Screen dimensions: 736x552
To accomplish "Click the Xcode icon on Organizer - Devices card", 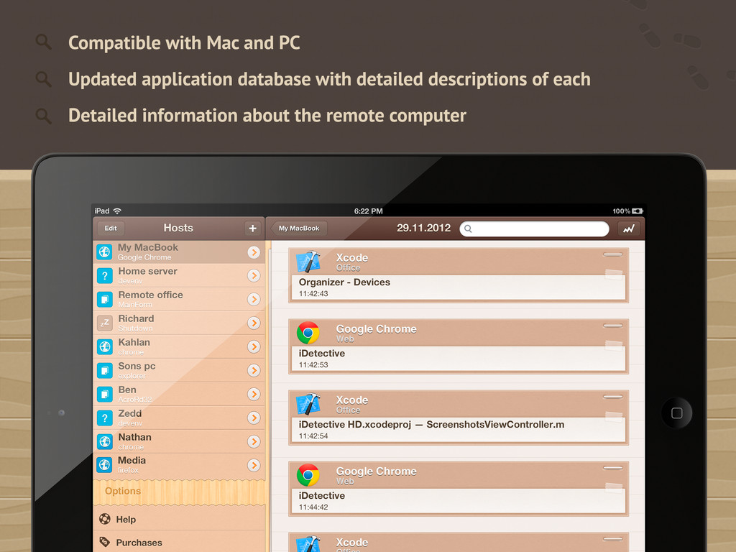I will pyautogui.click(x=308, y=262).
